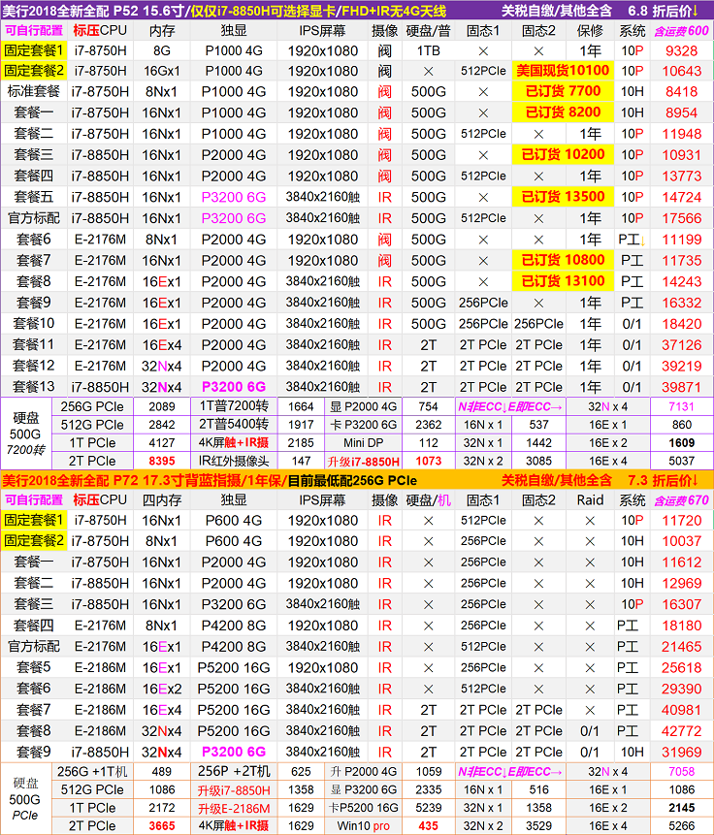
Task: Click the 含运费600 header cell
Action: [x=681, y=30]
